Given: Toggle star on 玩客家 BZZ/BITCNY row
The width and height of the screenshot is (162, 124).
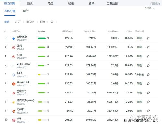Looking at the screenshot, I should click(148, 111).
